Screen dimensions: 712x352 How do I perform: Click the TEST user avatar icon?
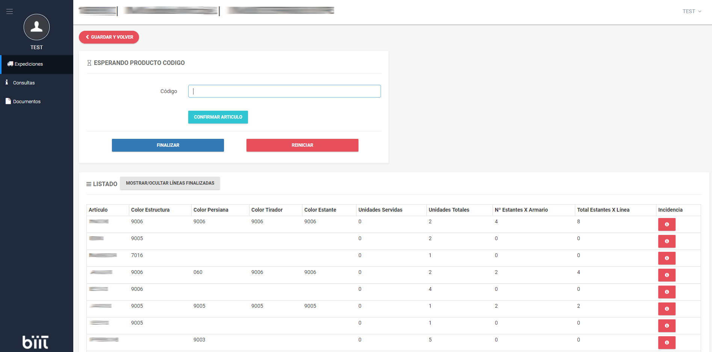(36, 27)
